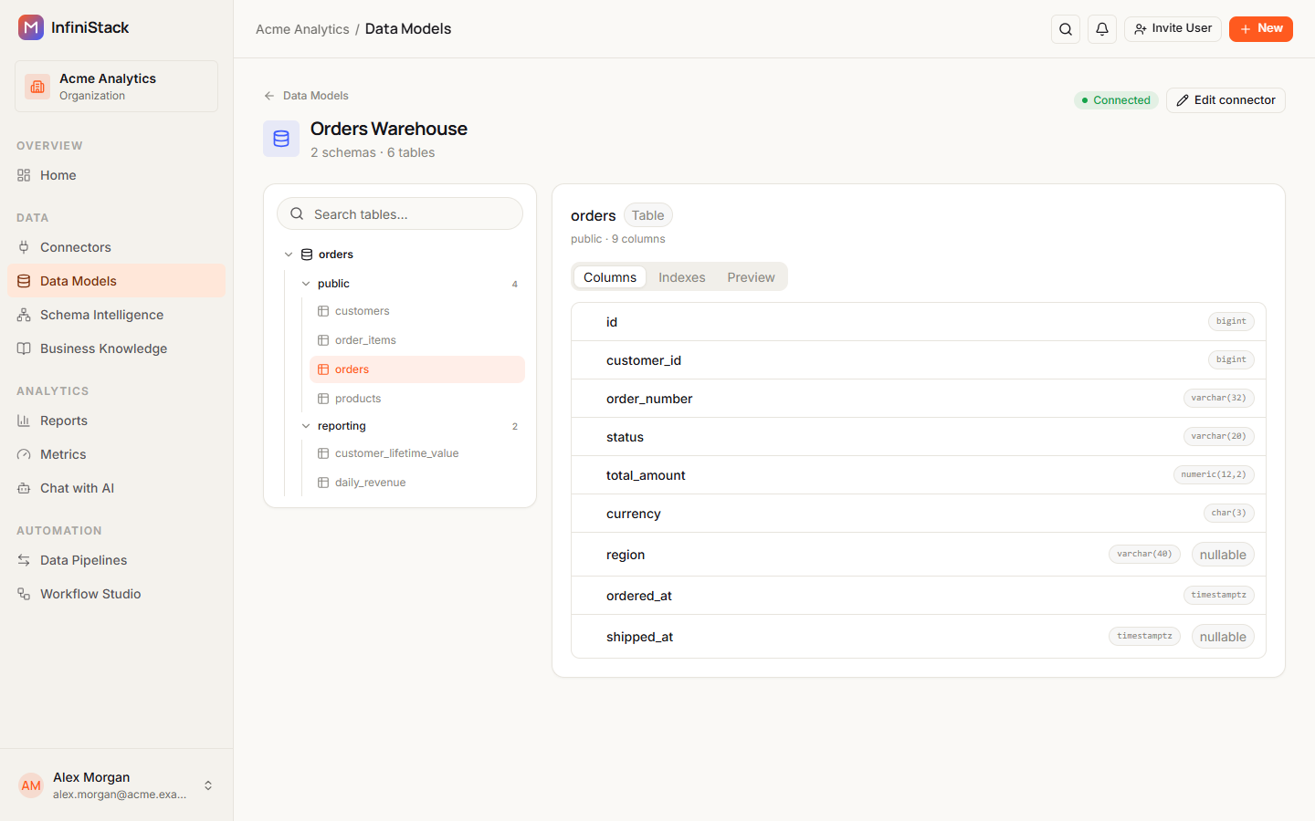Open the search icon in top bar
The height and width of the screenshot is (821, 1315).
pos(1066,29)
